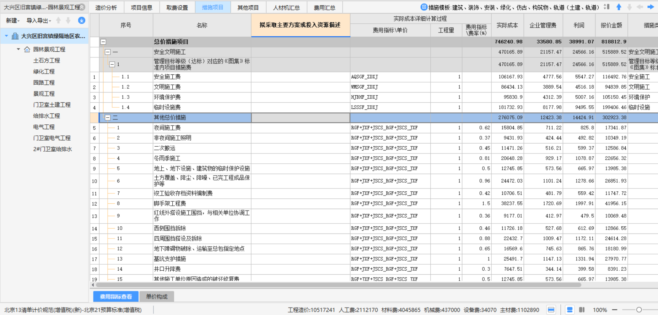658x315 pixels.
Task: Switch to the 取费设置 tab
Action: pyautogui.click(x=177, y=7)
